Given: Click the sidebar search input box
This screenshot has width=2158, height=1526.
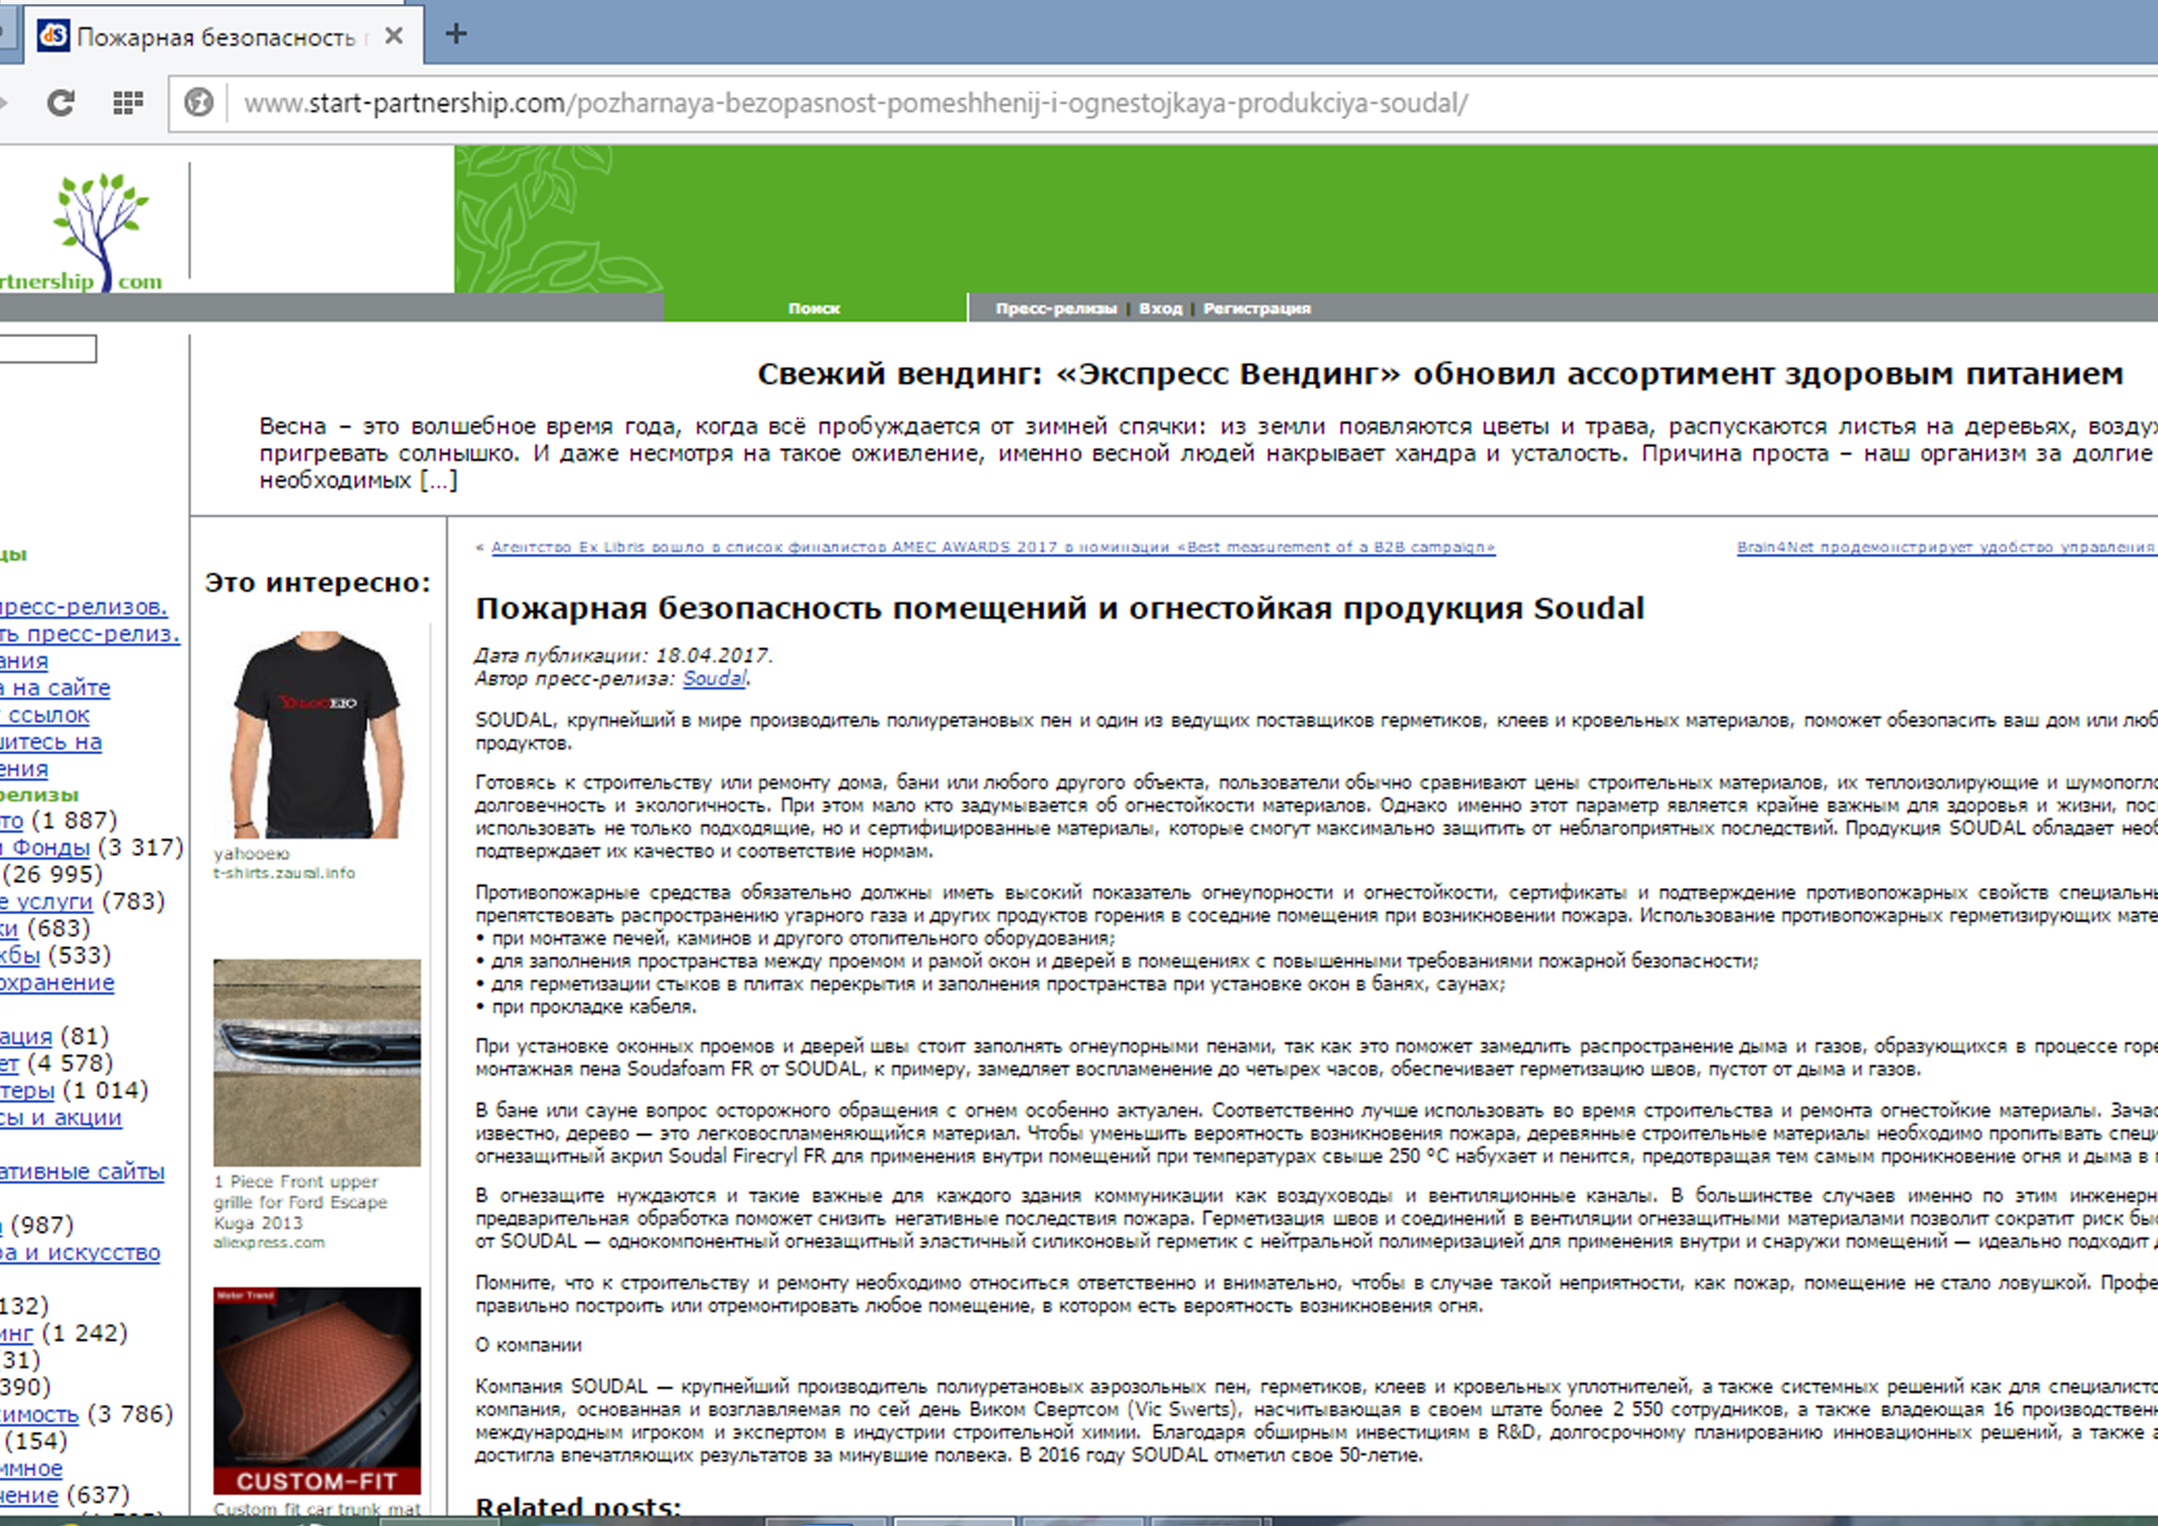Looking at the screenshot, I should click(47, 349).
